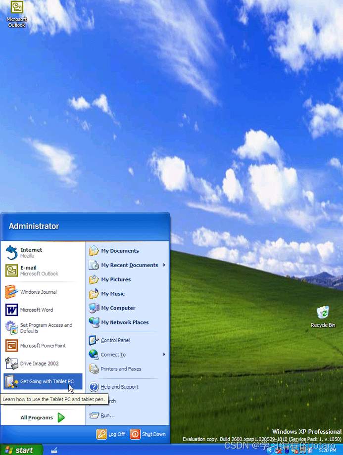Open E-mail Microsoft Outlook entry
The image size is (343, 455).
pos(43,271)
